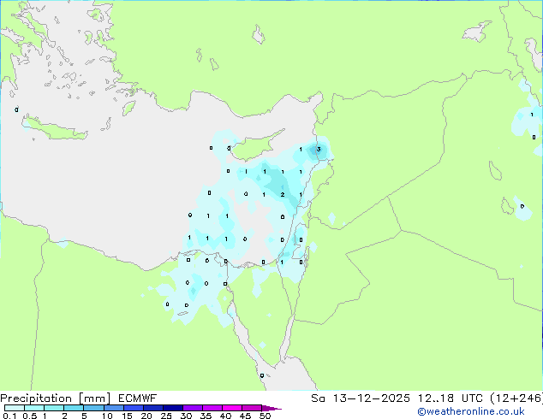The width and height of the screenshot is (543, 419).
Task: Click the 2–5 mm legend color swatch
Action: [74, 408]
